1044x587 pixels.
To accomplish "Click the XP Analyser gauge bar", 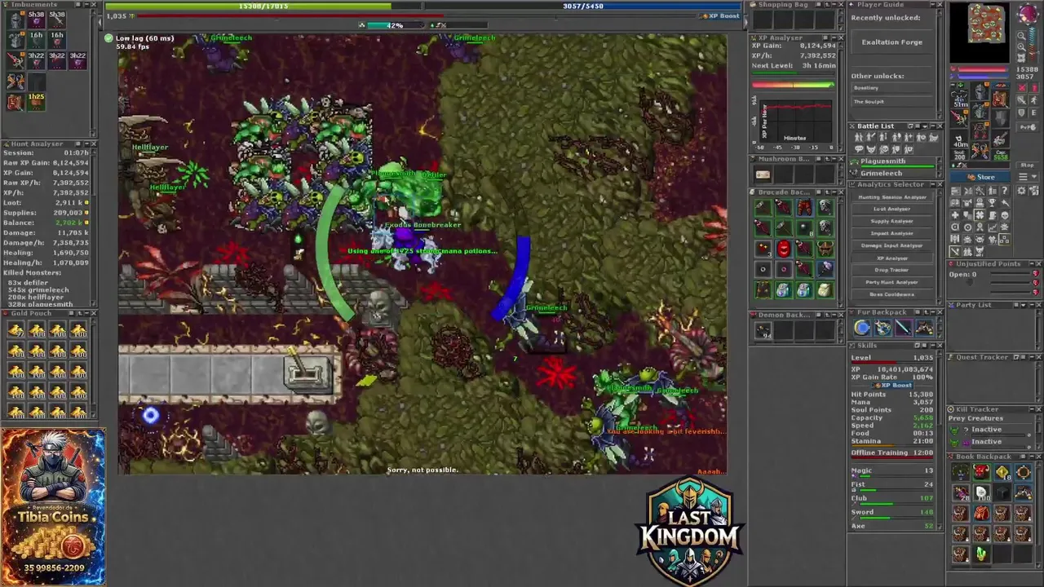I will [x=794, y=85].
